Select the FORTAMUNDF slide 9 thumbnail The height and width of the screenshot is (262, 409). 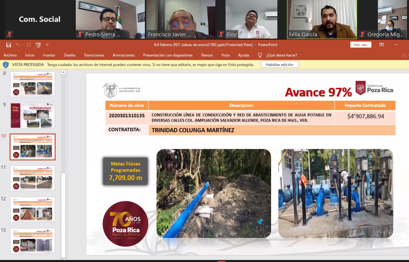(x=33, y=116)
